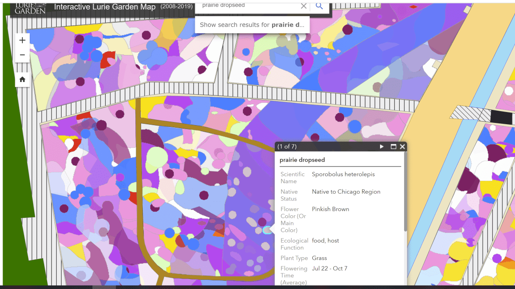Screen dimensions: 515x289
Task: Click the wide tan walkway on the right
Action: click(x=446, y=87)
